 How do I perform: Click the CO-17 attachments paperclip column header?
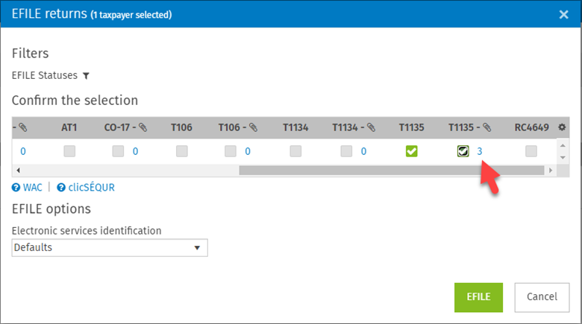point(125,127)
